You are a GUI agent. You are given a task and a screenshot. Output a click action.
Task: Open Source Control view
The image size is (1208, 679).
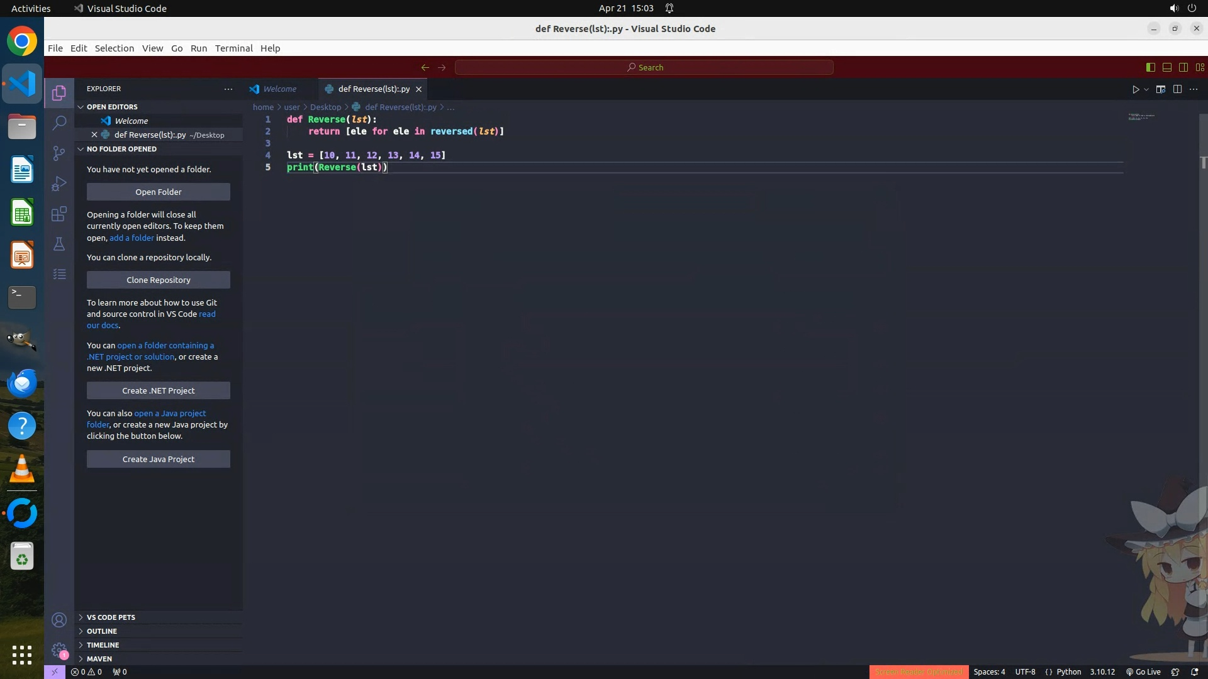tap(59, 153)
